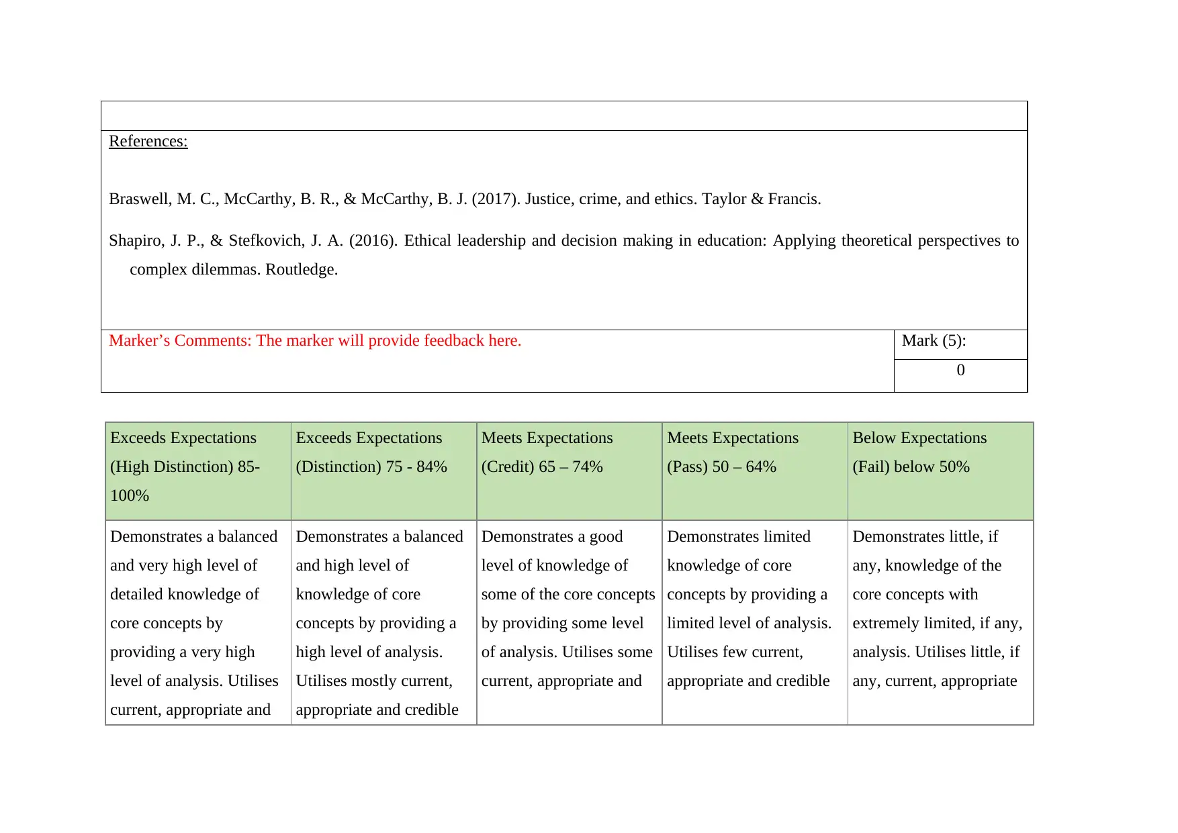Click the red Marker's Comments feedback text
The height and width of the screenshot is (833, 1178).
pos(315,340)
